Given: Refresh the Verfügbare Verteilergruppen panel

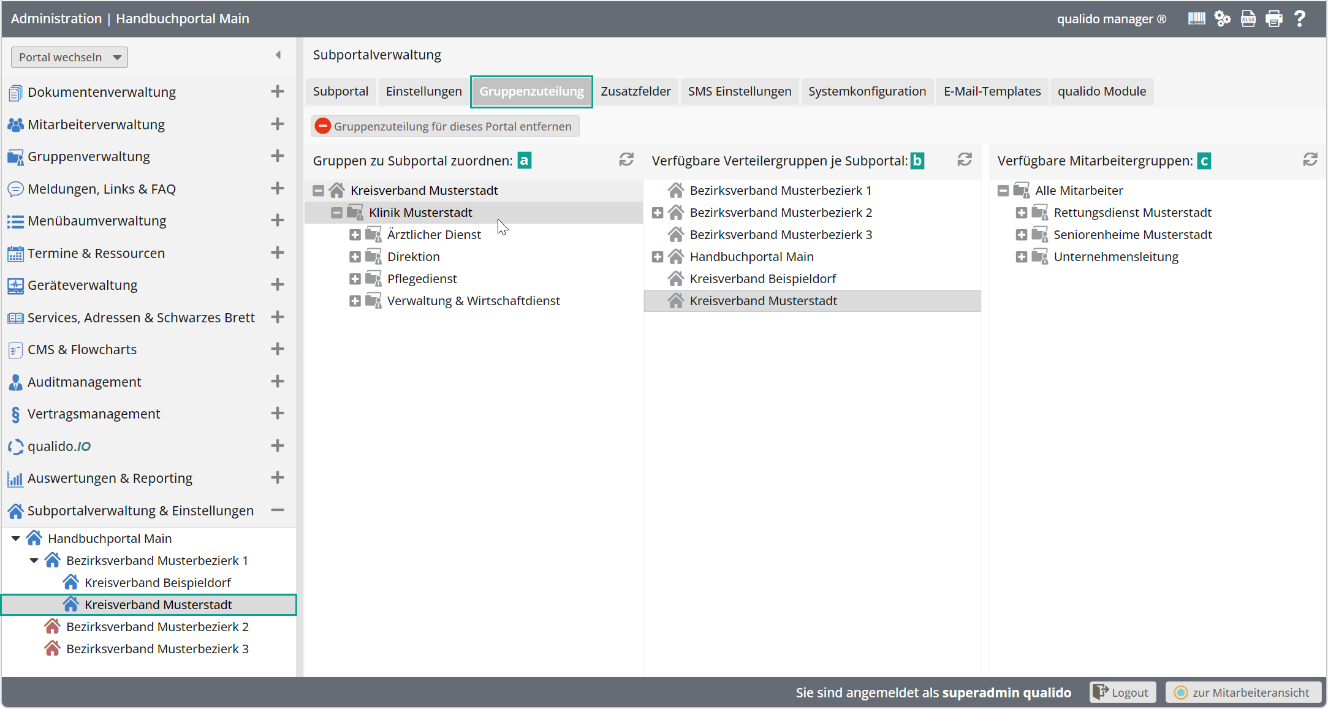Looking at the screenshot, I should (x=965, y=160).
